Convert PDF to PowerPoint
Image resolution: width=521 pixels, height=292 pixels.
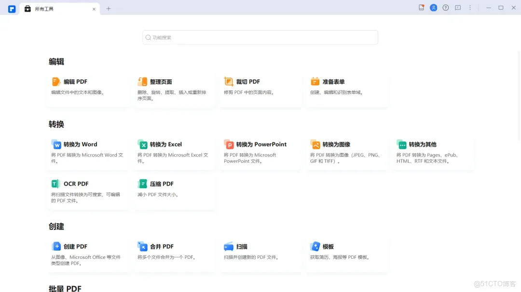pos(261,144)
